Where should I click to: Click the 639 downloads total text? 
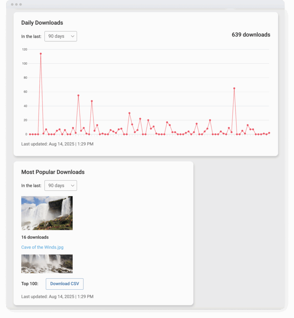251,35
